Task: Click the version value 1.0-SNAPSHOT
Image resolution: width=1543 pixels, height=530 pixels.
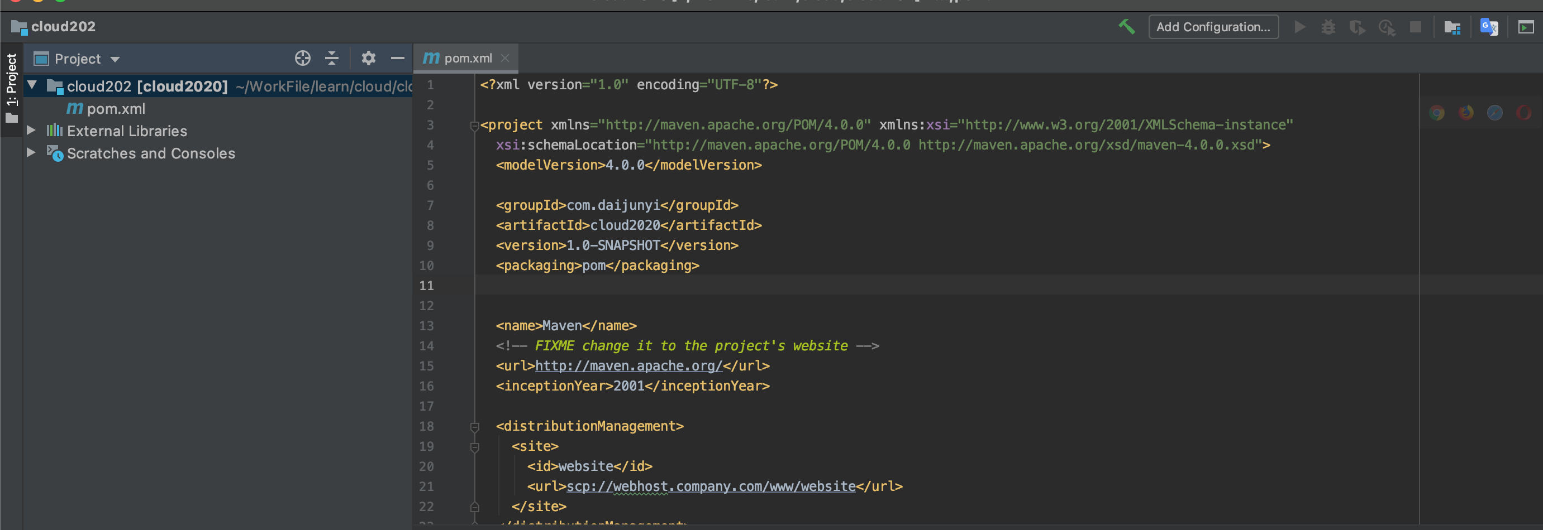Action: coord(613,245)
